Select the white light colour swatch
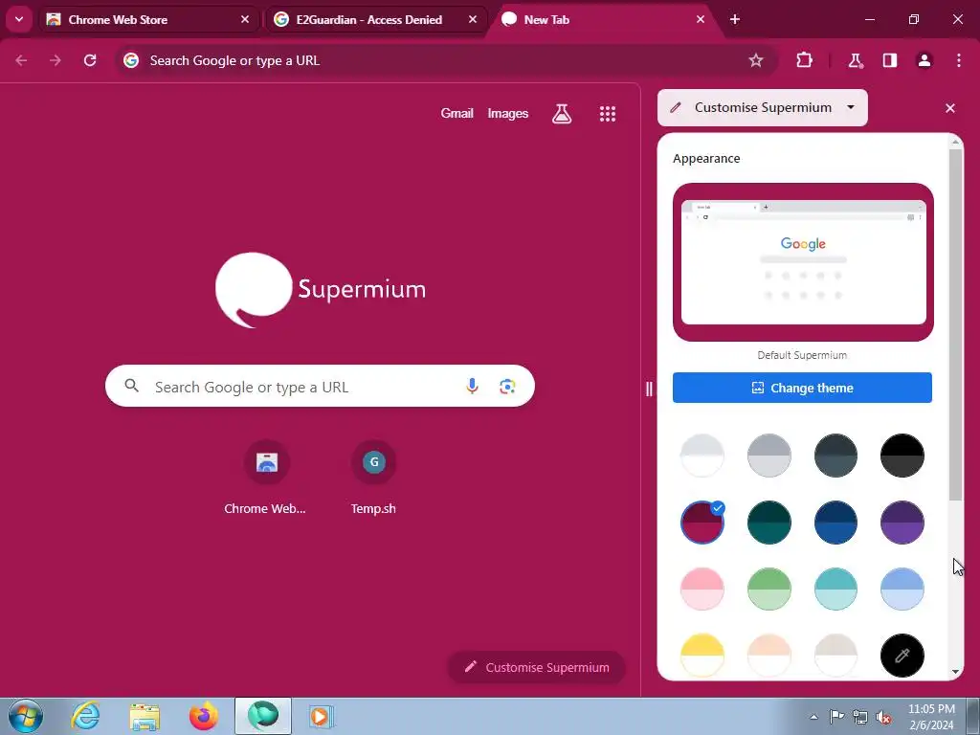This screenshot has width=980, height=735. (x=702, y=455)
